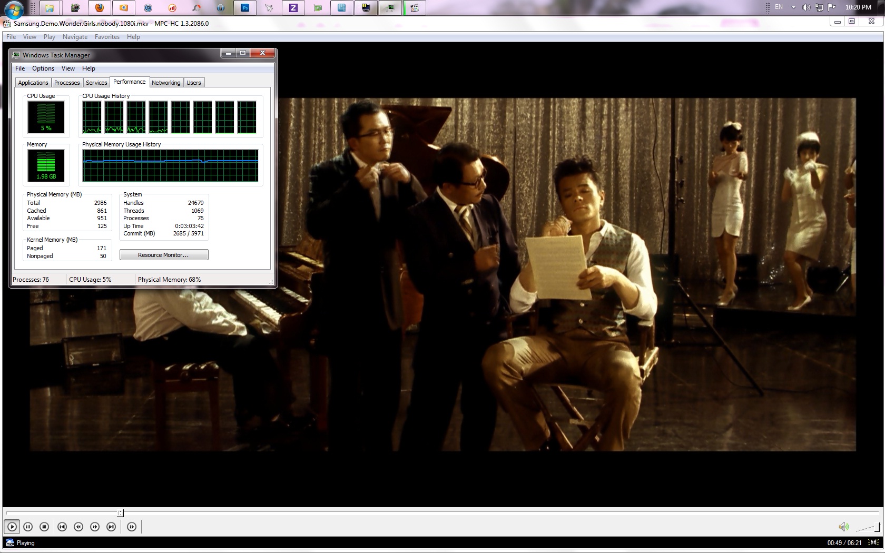This screenshot has height=553, width=885.
Task: Open Task Manager Options menu
Action: click(x=43, y=68)
